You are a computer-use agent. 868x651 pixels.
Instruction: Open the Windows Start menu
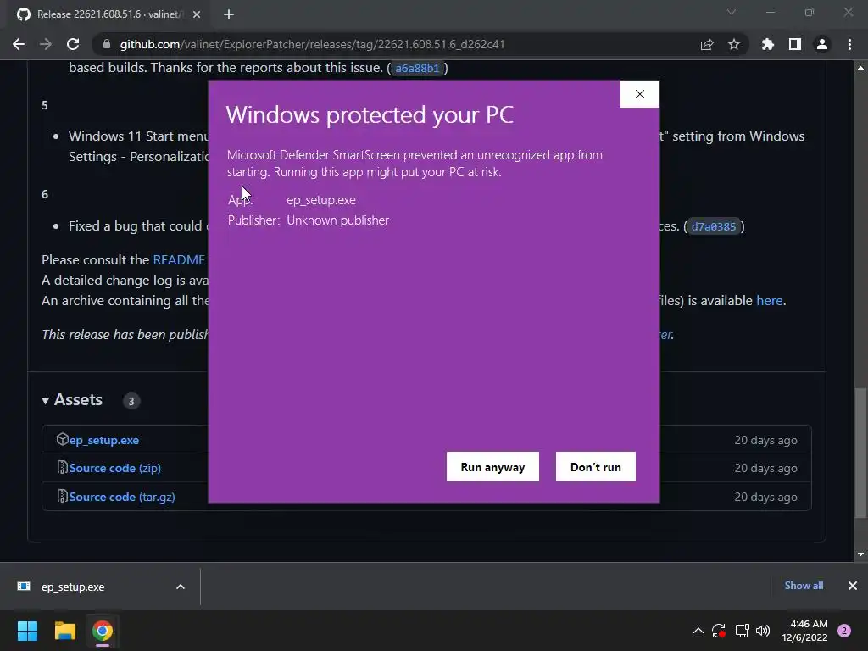click(x=27, y=631)
